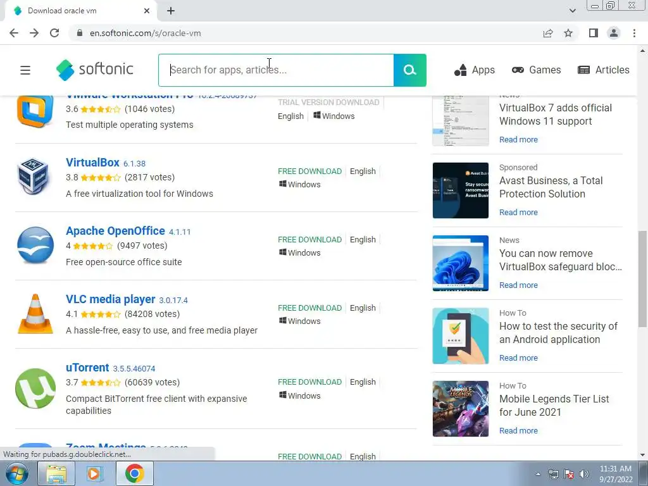The width and height of the screenshot is (648, 486).
Task: Open VirtualBox 7 Windows 11 article thumbnail
Action: pos(461,121)
